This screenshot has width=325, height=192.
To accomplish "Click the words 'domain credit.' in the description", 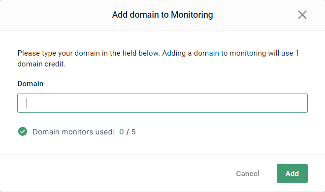I will [x=41, y=64].
